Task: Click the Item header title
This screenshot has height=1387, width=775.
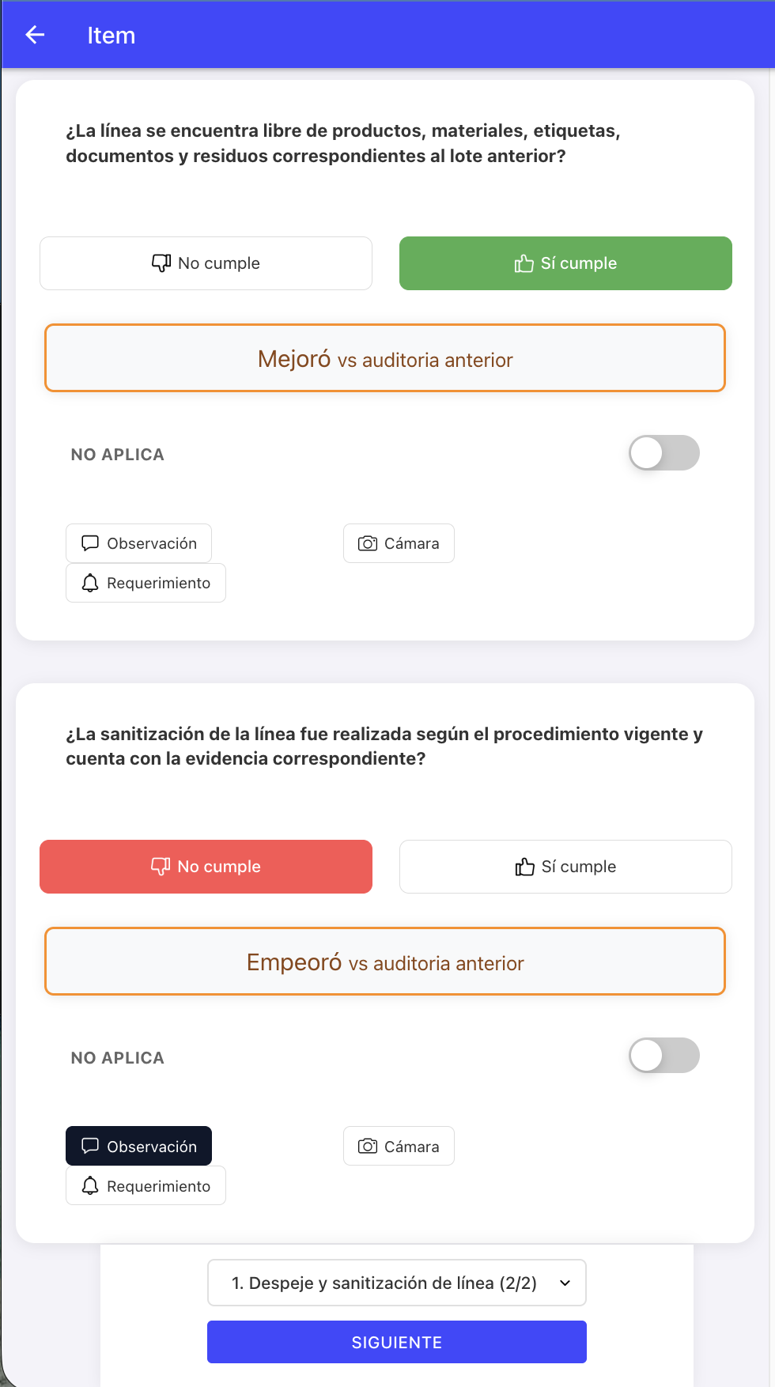Action: [112, 36]
